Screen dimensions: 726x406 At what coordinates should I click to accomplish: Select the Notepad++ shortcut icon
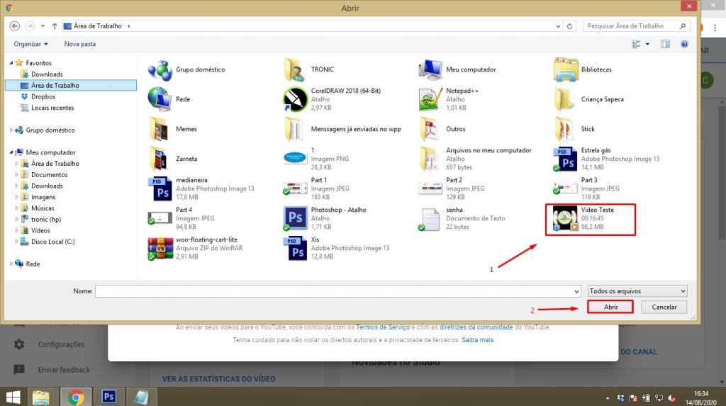click(x=430, y=99)
